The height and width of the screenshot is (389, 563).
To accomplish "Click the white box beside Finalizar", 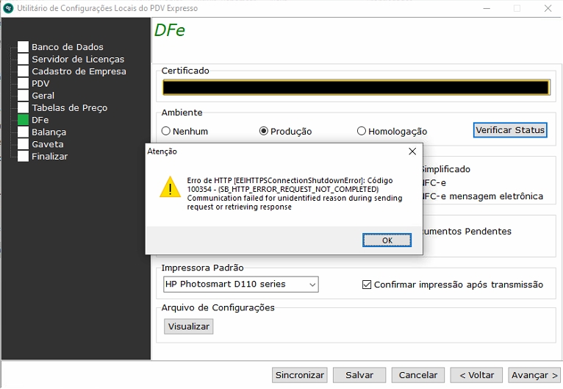I will [23, 156].
